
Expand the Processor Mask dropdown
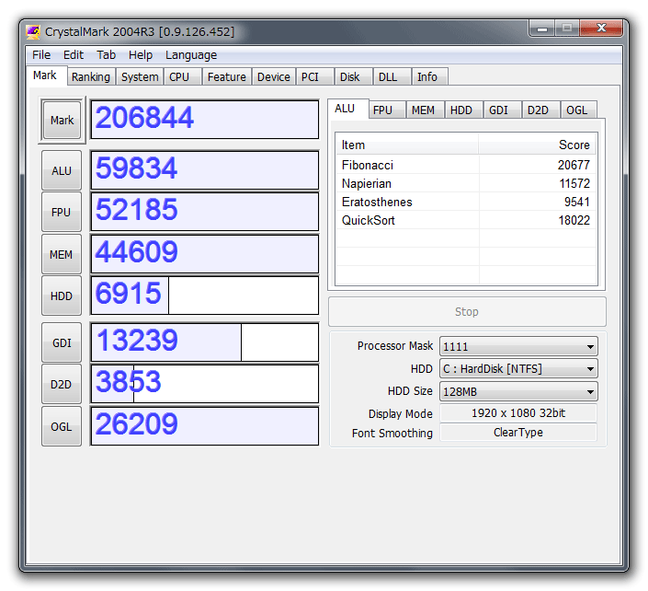tap(518, 346)
